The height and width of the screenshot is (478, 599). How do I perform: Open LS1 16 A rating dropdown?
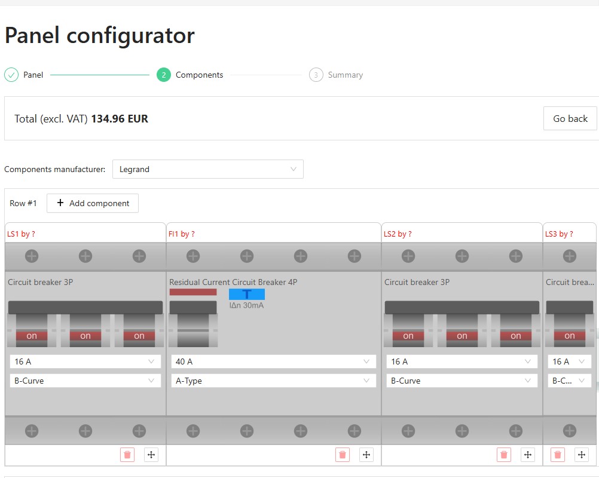85,361
